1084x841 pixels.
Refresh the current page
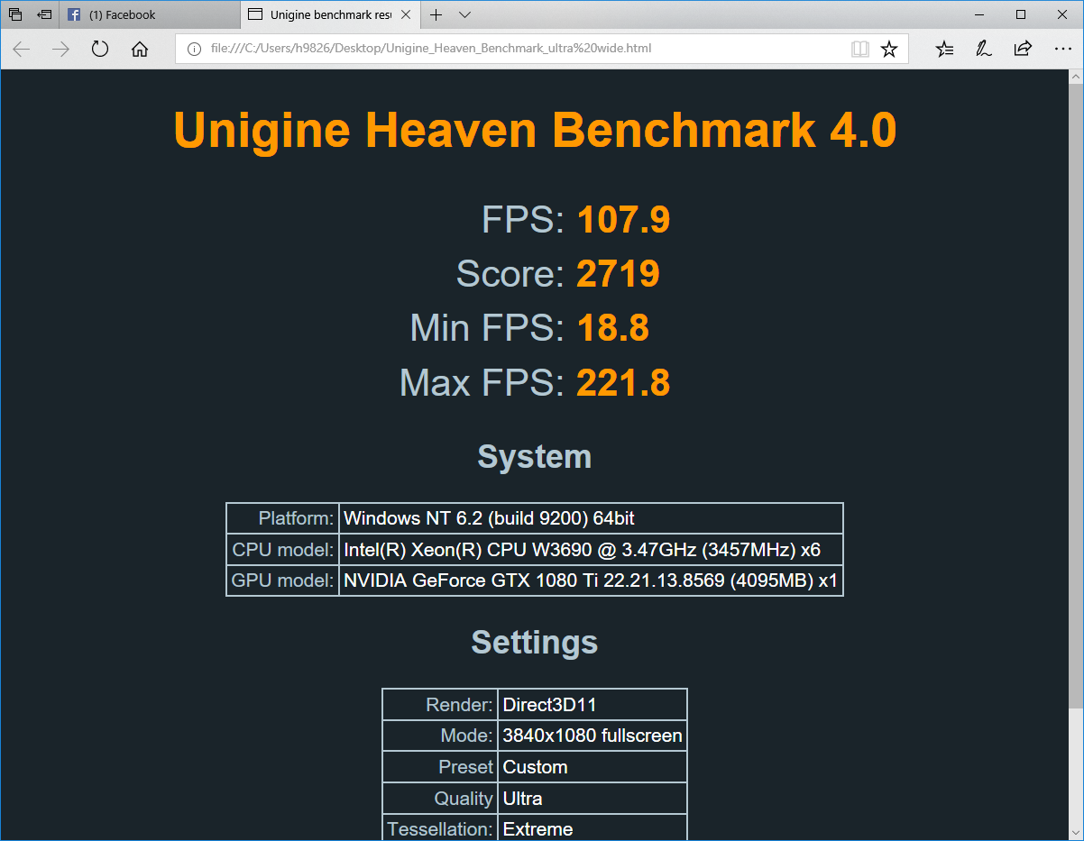(x=100, y=49)
